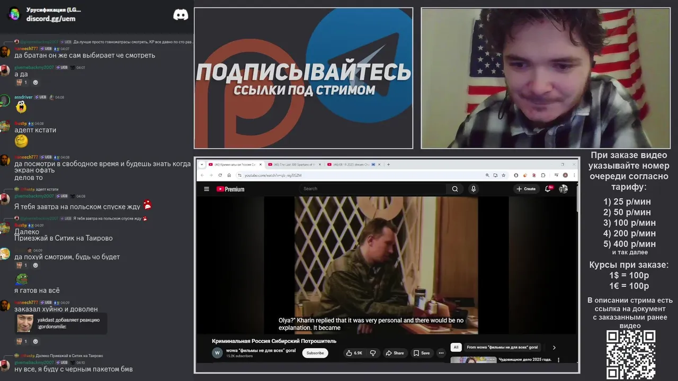Screen dimensions: 678x381
Task: Click chat message 'адепт кстати'
Action: point(35,130)
